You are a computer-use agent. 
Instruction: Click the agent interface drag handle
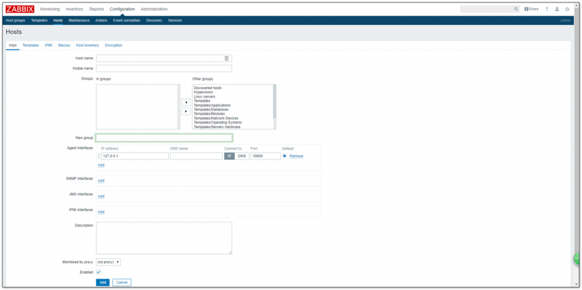pyautogui.click(x=99, y=156)
